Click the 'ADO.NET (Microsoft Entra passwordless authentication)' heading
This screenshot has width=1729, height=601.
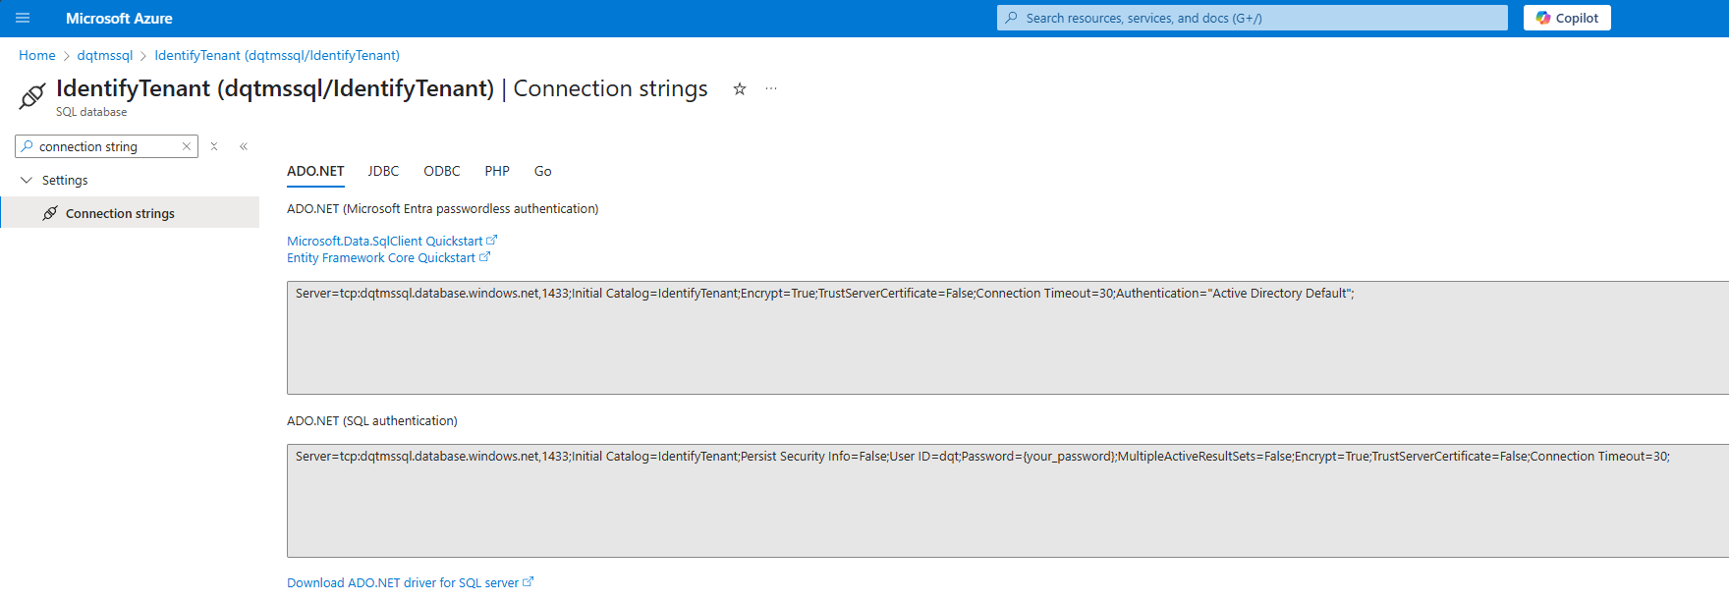[442, 208]
